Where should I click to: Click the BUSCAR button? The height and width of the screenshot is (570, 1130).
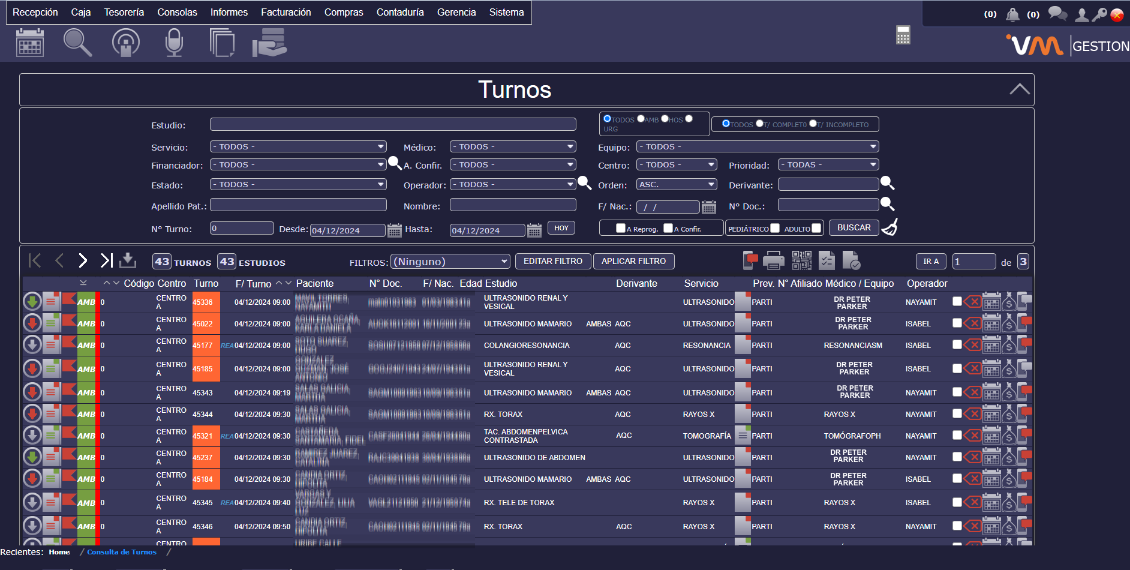[854, 228]
